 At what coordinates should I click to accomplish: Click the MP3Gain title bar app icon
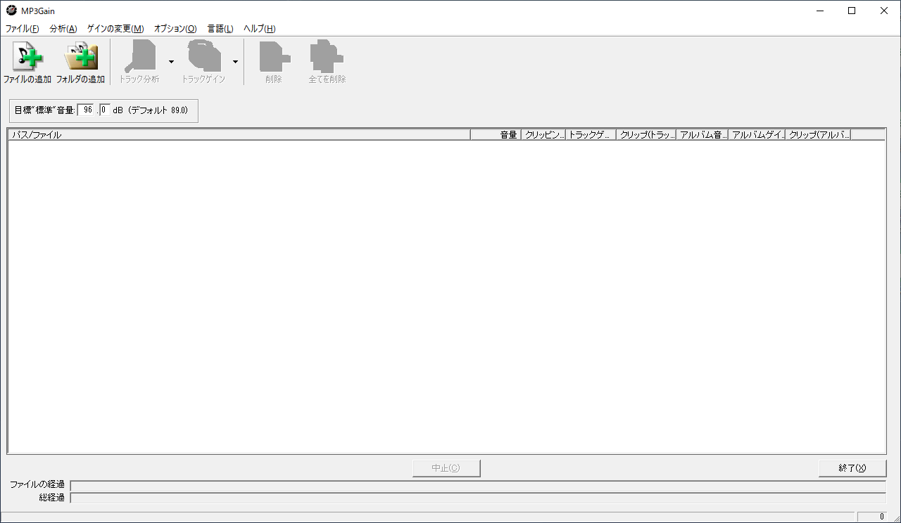pos(11,11)
